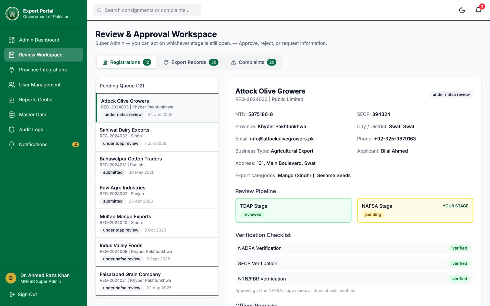Click the Master Data database icon
Image resolution: width=490 pixels, height=306 pixels.
[x=11, y=114]
